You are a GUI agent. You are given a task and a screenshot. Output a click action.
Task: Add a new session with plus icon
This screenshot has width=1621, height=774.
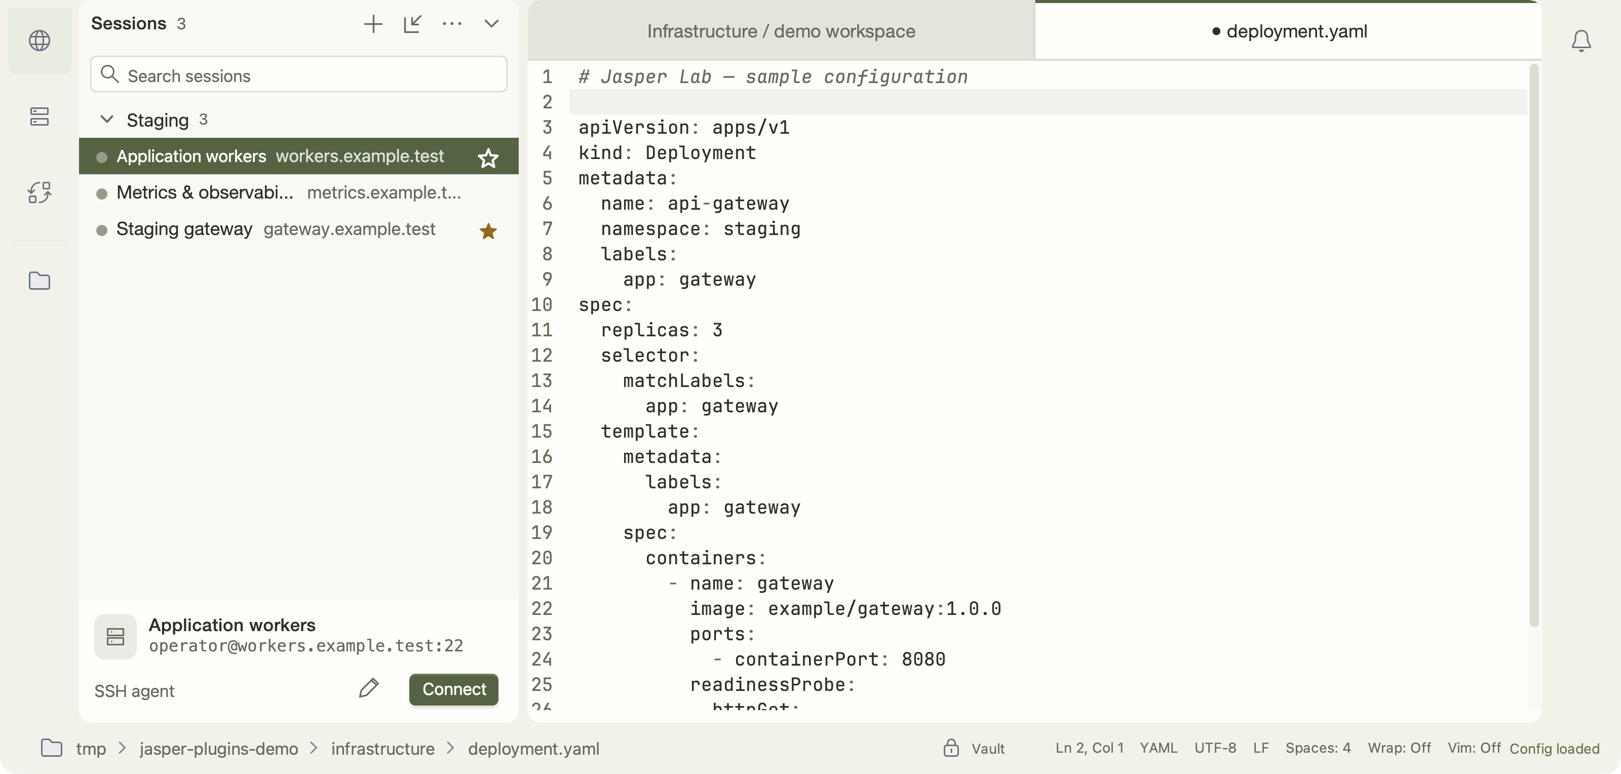click(x=373, y=24)
